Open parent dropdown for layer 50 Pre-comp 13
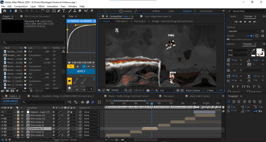The image size is (266, 142). coord(91,116)
